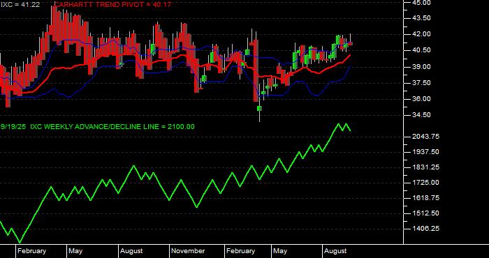Click the Carhartt Trend Pivot = 40.17 label

pyautogui.click(x=112, y=5)
